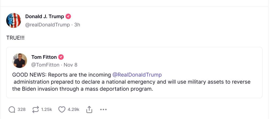Open Tom Fitton's profile picture

pyautogui.click(x=20, y=61)
